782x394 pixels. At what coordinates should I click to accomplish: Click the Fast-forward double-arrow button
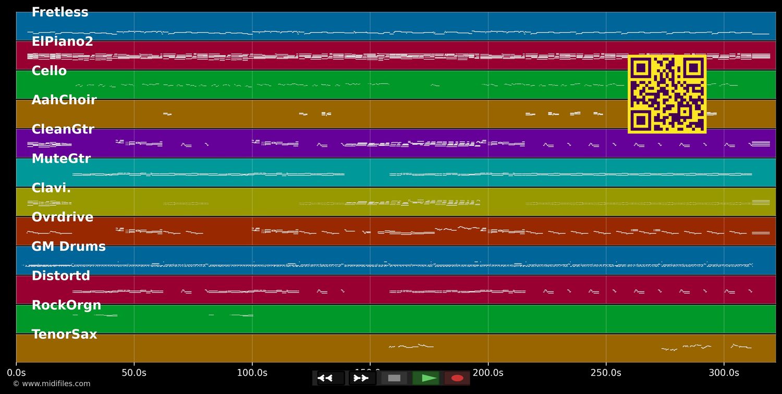click(361, 378)
